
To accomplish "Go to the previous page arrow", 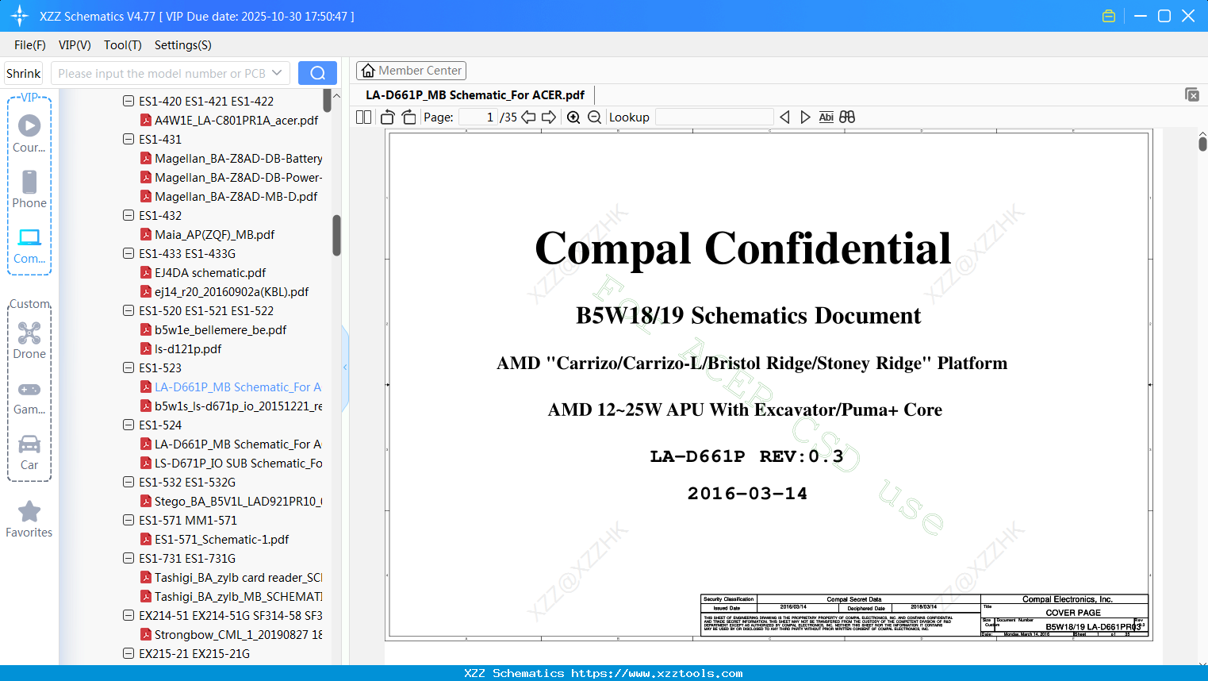I will (x=528, y=117).
